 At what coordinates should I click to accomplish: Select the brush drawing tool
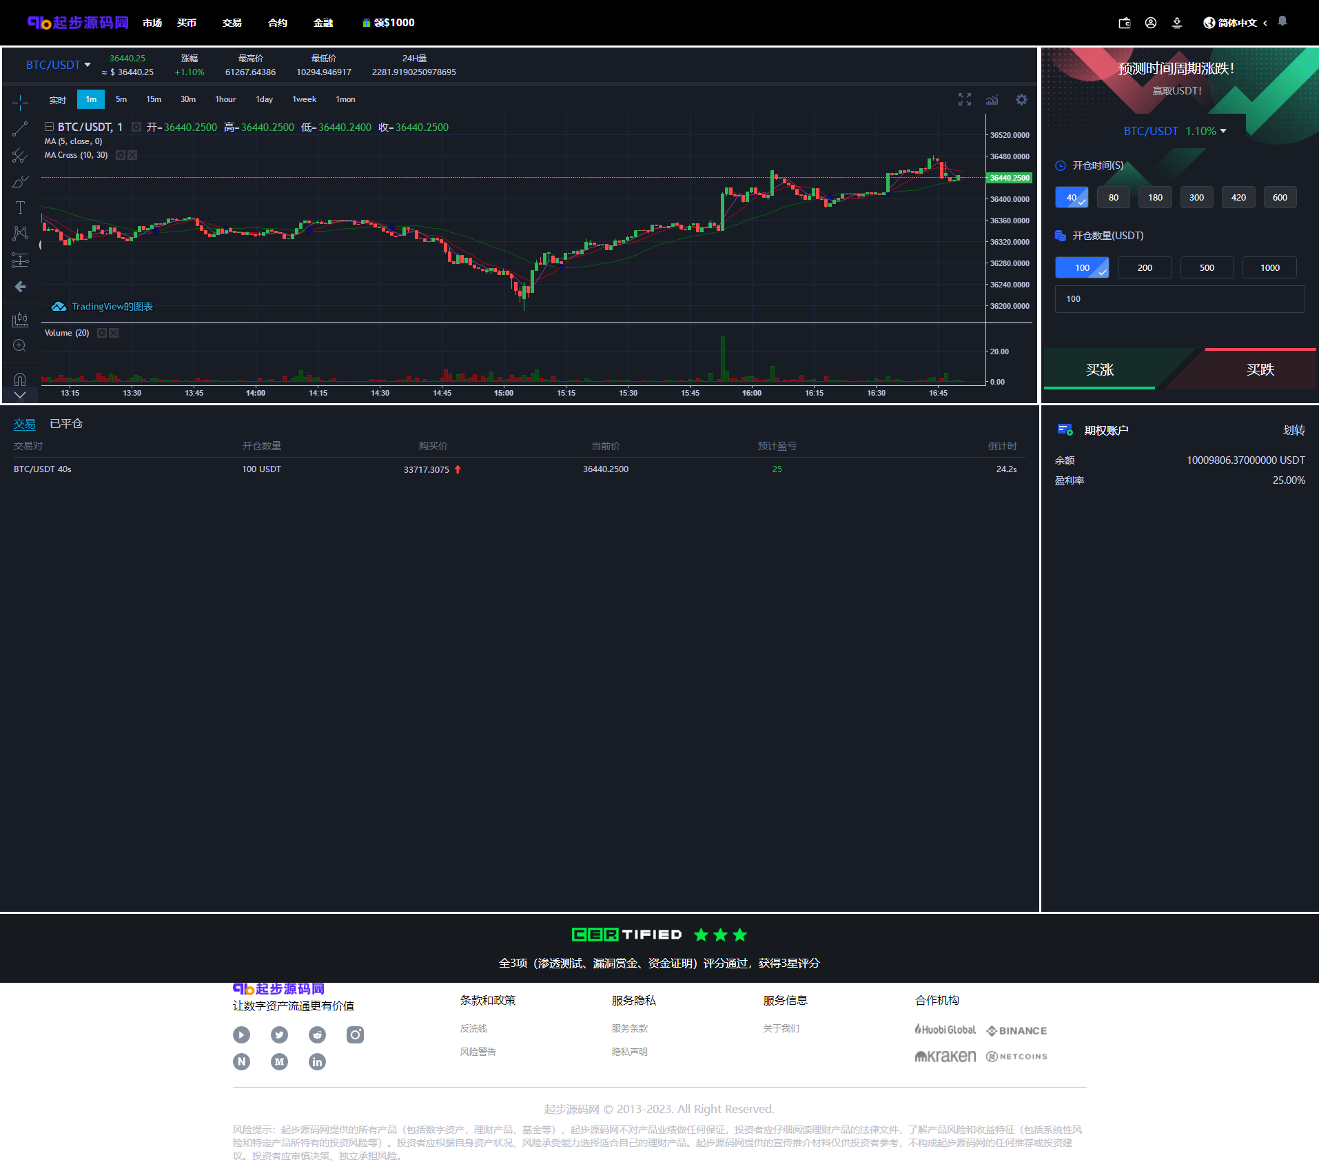(20, 182)
